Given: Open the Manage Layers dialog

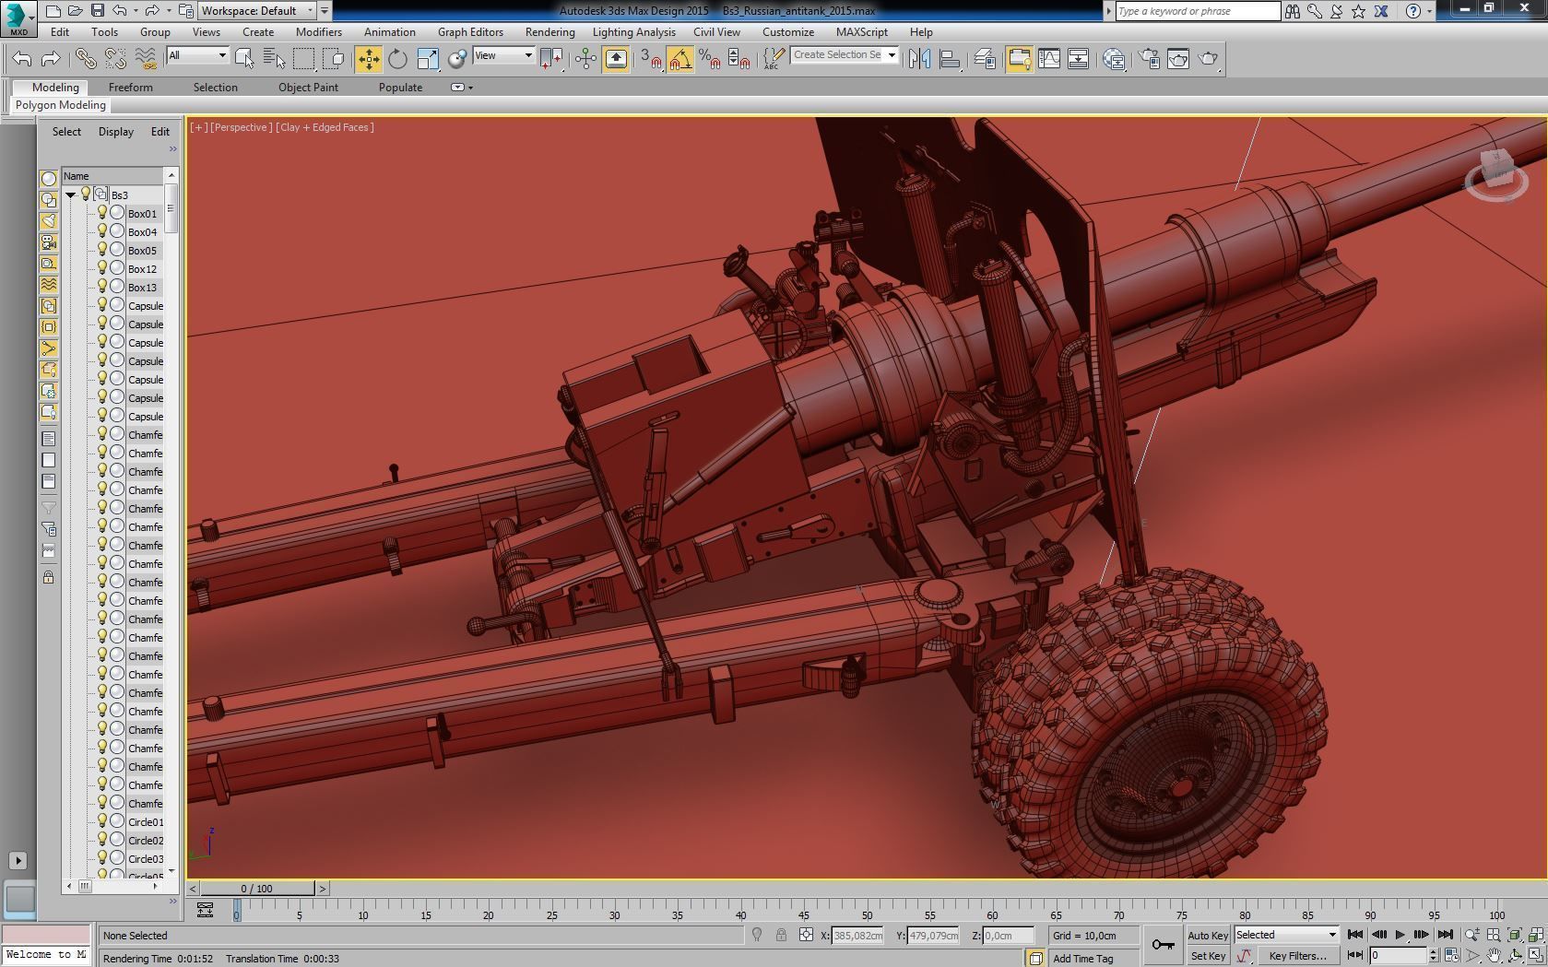Looking at the screenshot, I should coord(985,59).
